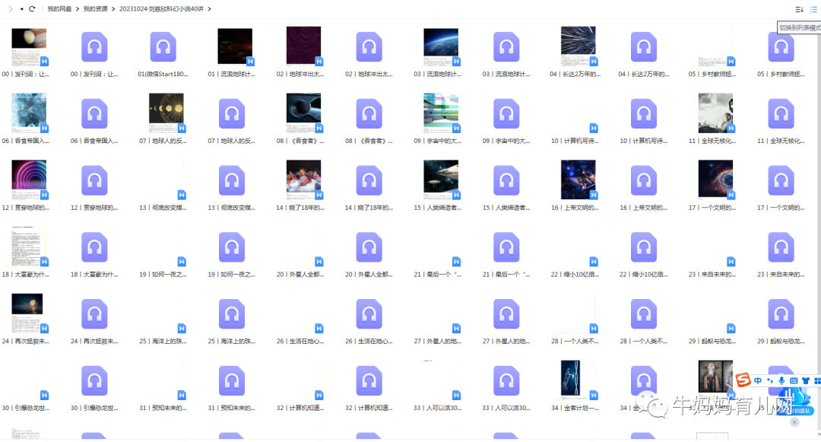Select the 30 | 引爆恐龙世 audio file
This screenshot has width=821, height=442.
tap(94, 380)
